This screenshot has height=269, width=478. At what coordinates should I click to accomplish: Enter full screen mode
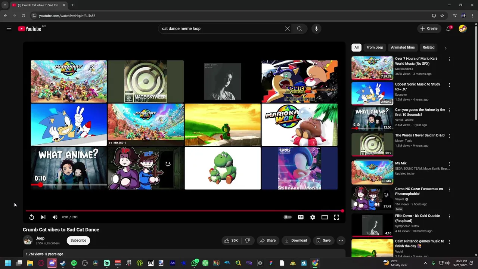336,217
